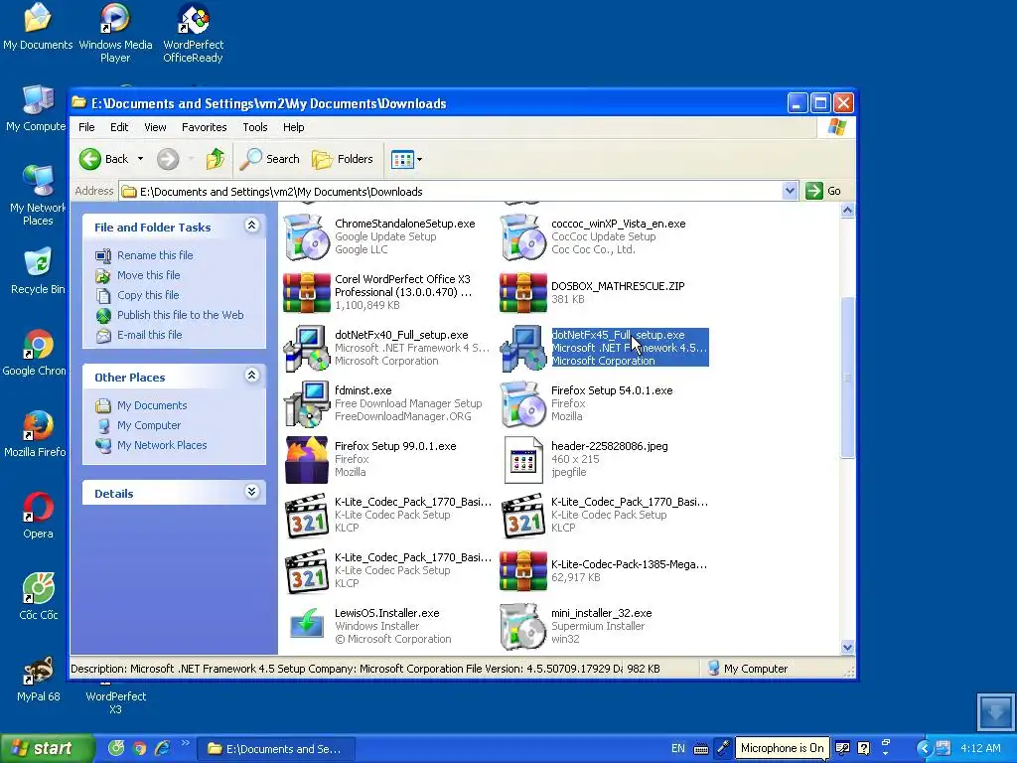Select My Documents desktop icon

pyautogui.click(x=38, y=27)
